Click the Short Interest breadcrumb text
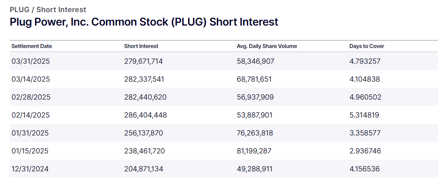Image resolution: width=438 pixels, height=179 pixels. pos(61,9)
